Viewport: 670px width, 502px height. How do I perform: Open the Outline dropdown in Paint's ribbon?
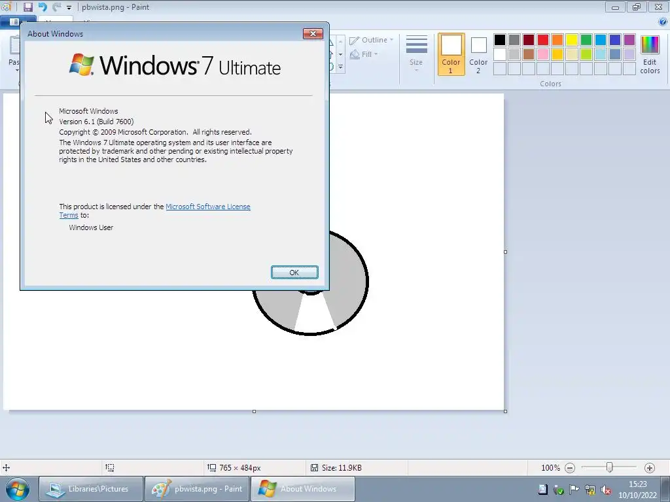point(372,40)
